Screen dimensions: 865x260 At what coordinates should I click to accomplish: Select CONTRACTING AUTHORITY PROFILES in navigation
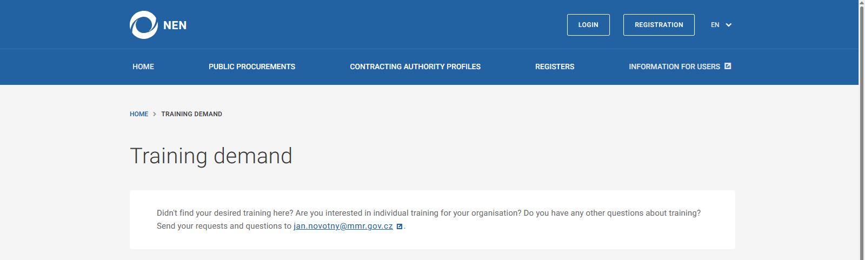tap(415, 66)
